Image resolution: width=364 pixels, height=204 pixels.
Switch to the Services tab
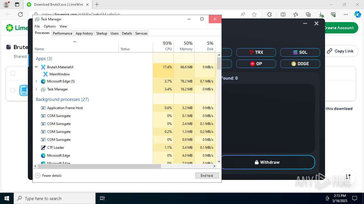point(141,33)
